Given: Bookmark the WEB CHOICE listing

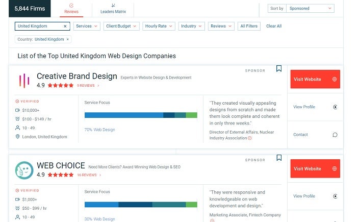Looking at the screenshot, I should pyautogui.click(x=279, y=158).
